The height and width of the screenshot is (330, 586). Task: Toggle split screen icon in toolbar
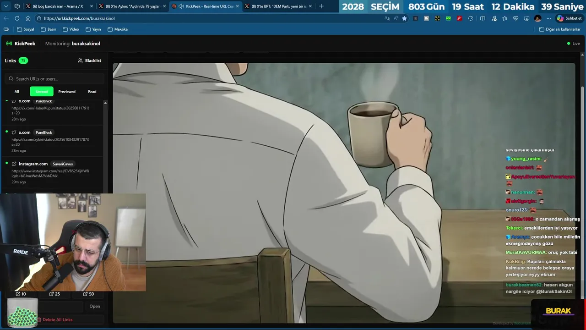483,18
